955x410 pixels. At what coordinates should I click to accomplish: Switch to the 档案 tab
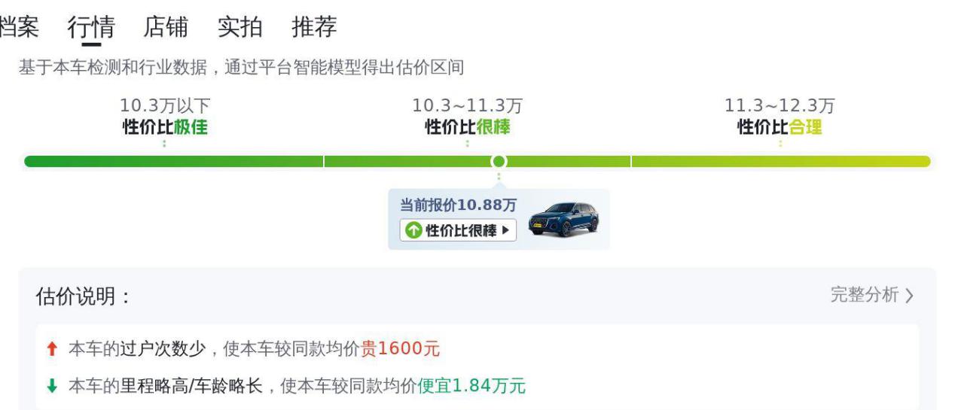(x=18, y=27)
